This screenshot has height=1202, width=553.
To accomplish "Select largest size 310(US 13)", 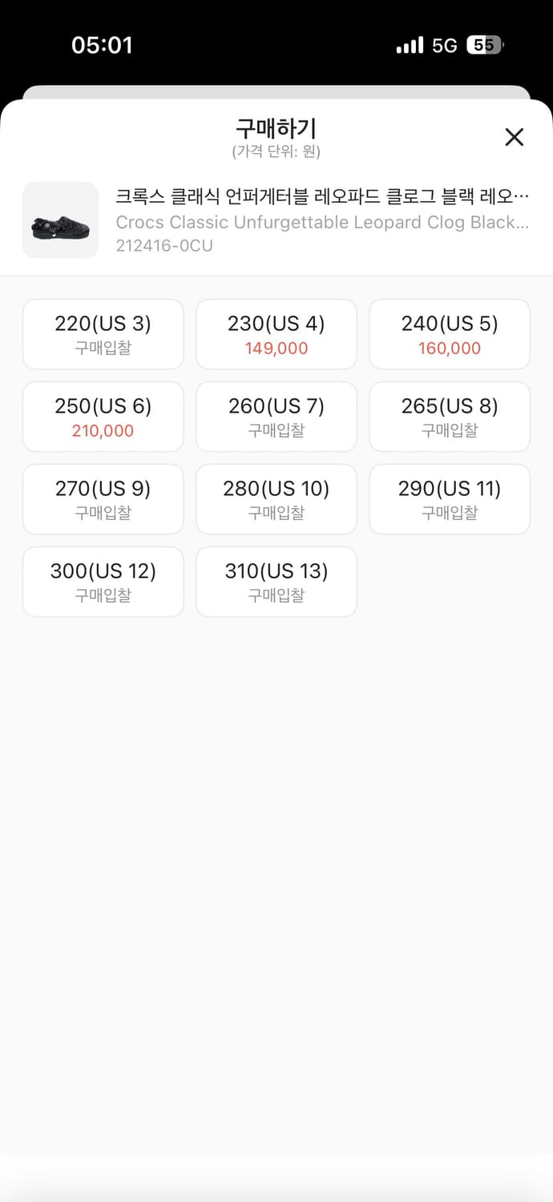I will [x=276, y=582].
